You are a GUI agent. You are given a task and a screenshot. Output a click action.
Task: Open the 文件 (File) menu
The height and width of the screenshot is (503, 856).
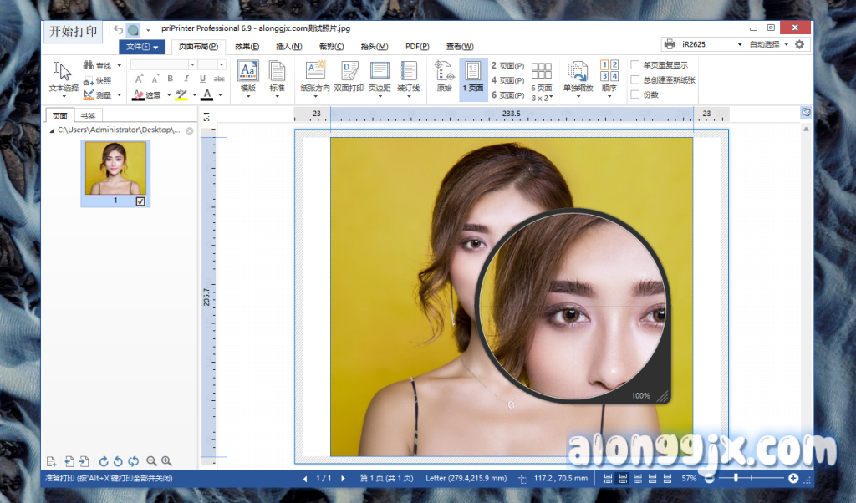coord(141,47)
